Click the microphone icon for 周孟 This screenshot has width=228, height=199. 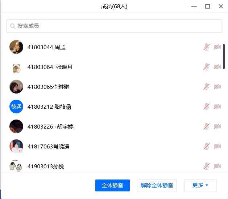(207, 47)
